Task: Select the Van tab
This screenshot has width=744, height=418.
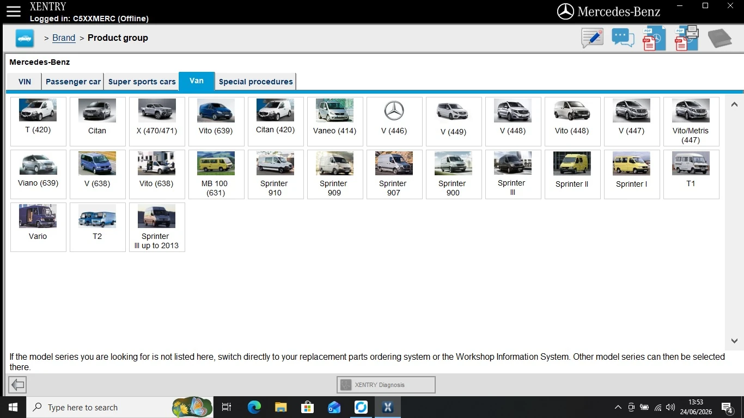Action: [197, 81]
